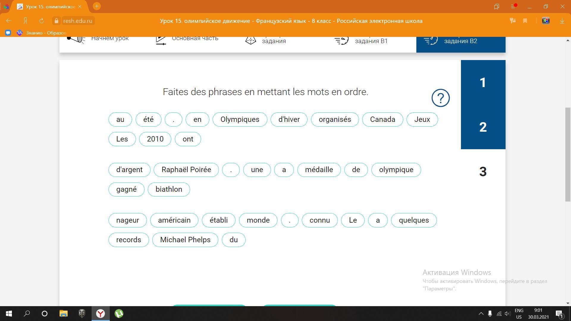Click the question mark help icon
The image size is (571, 321).
coord(440,98)
